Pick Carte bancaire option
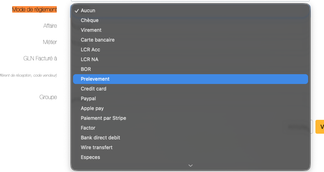324x172 pixels. 98,40
